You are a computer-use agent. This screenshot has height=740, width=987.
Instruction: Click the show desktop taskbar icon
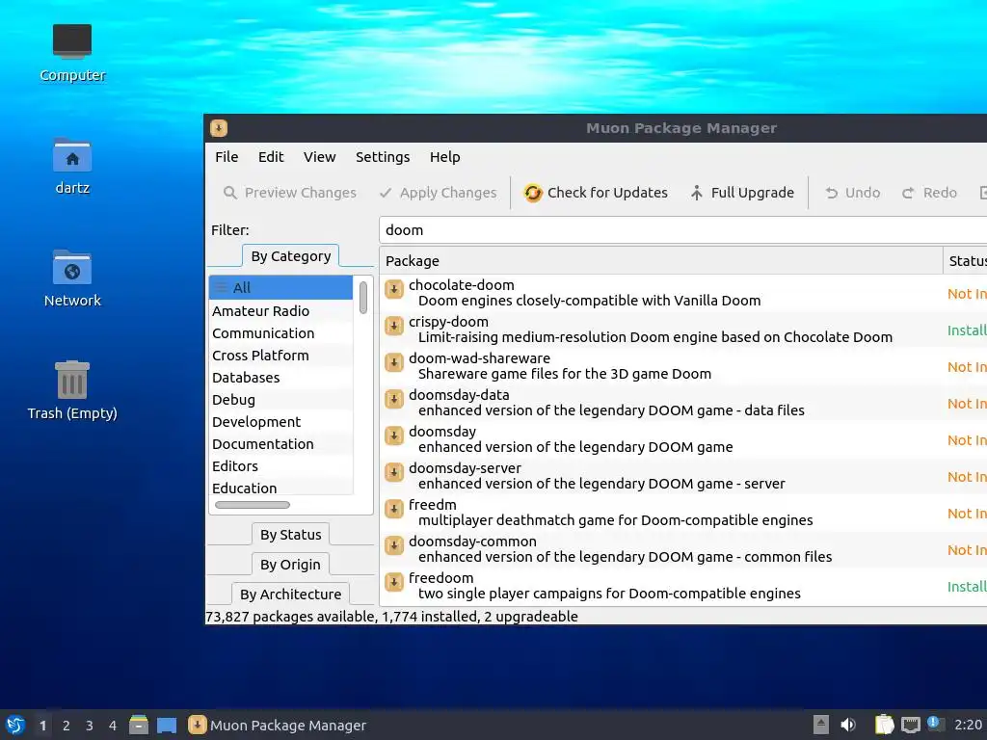click(167, 726)
